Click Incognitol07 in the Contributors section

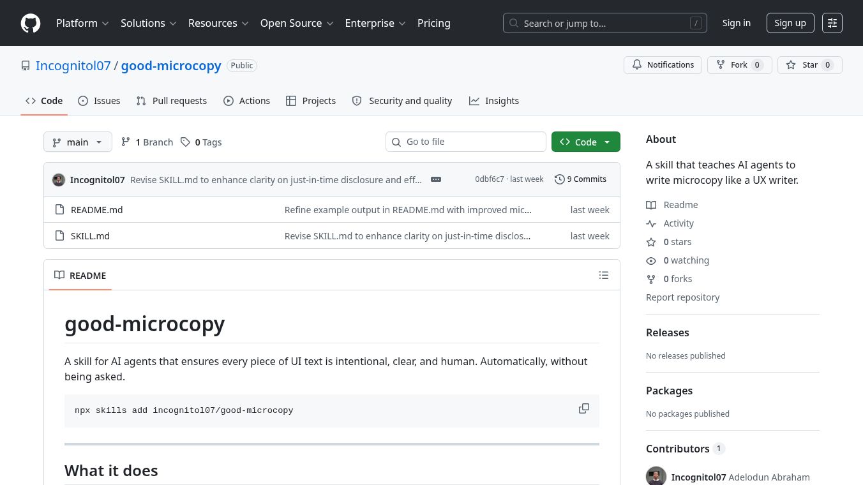click(x=699, y=477)
